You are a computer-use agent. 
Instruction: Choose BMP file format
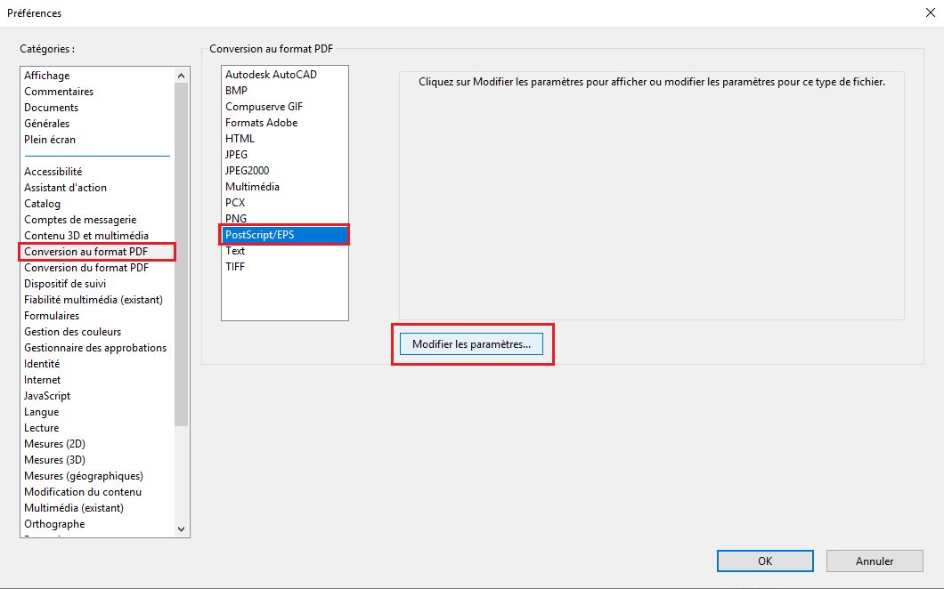pyautogui.click(x=237, y=90)
